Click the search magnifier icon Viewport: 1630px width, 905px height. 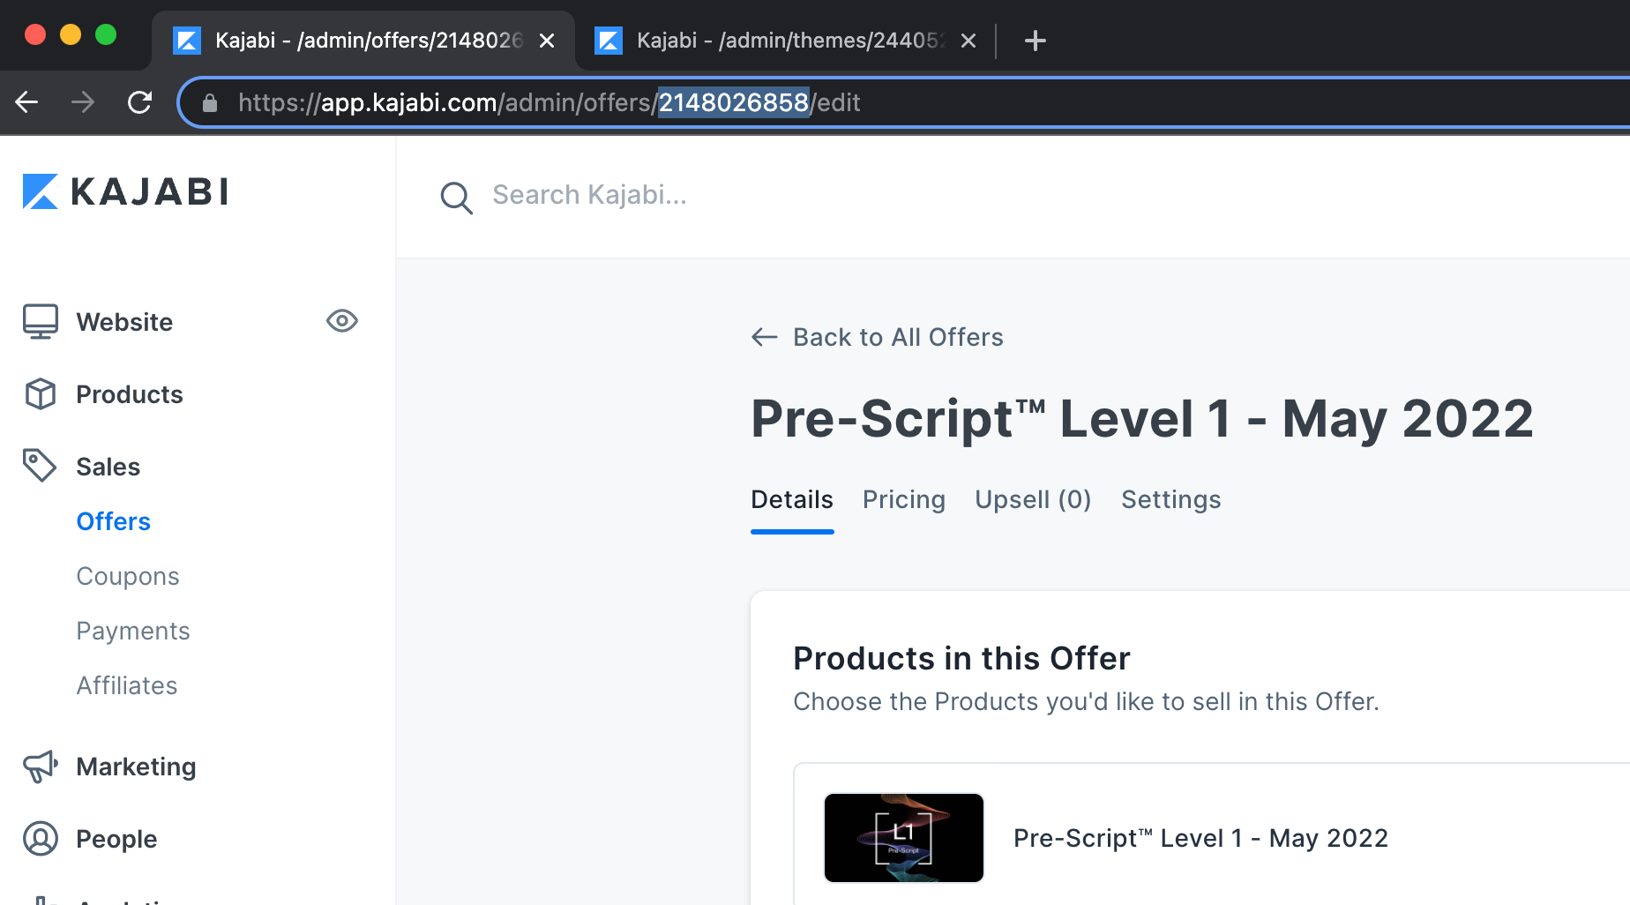point(457,198)
